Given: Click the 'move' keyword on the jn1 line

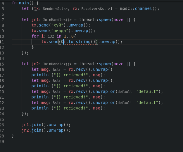Looking at the screenshot, I should pos(118,20).
